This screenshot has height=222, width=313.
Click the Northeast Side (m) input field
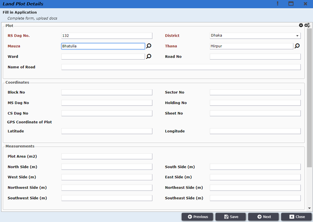(x=255, y=188)
